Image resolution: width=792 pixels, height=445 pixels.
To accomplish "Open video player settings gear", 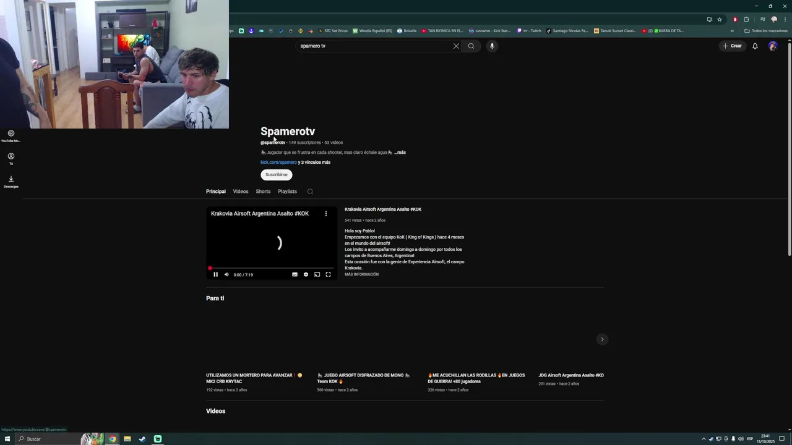I will (306, 274).
